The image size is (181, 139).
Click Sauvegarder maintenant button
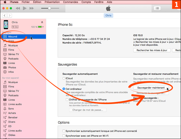point(151,88)
